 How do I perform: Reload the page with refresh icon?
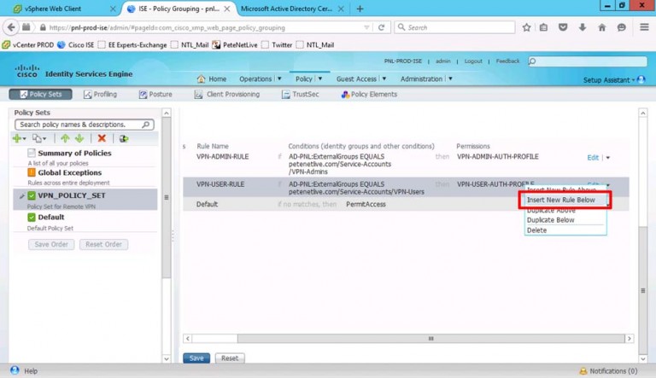(381, 27)
